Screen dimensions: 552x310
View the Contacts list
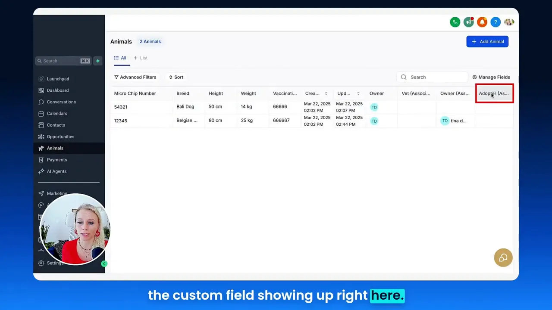tap(56, 125)
